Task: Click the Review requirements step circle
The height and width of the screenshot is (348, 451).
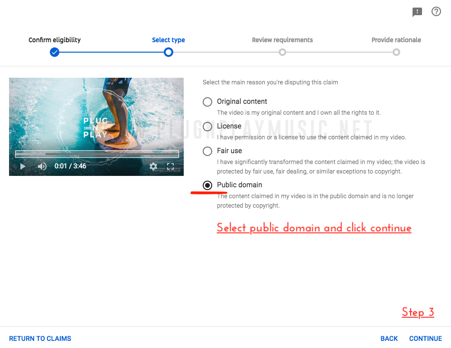Action: coord(282,52)
